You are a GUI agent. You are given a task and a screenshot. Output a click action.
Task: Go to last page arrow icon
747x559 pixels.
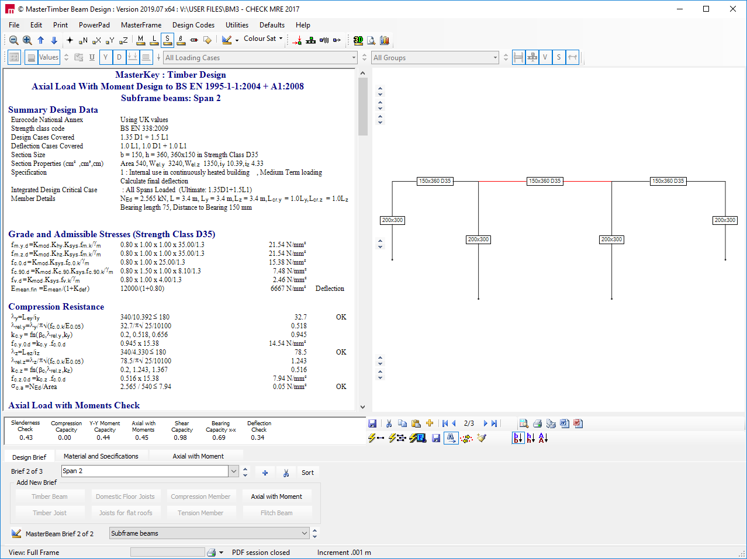494,423
